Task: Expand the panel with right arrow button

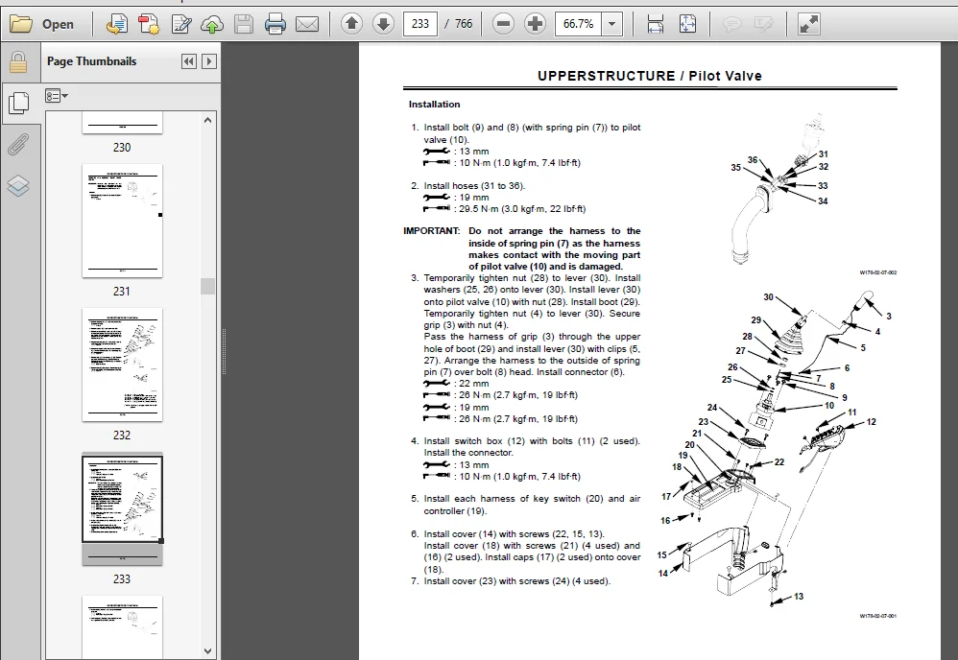Action: [209, 61]
